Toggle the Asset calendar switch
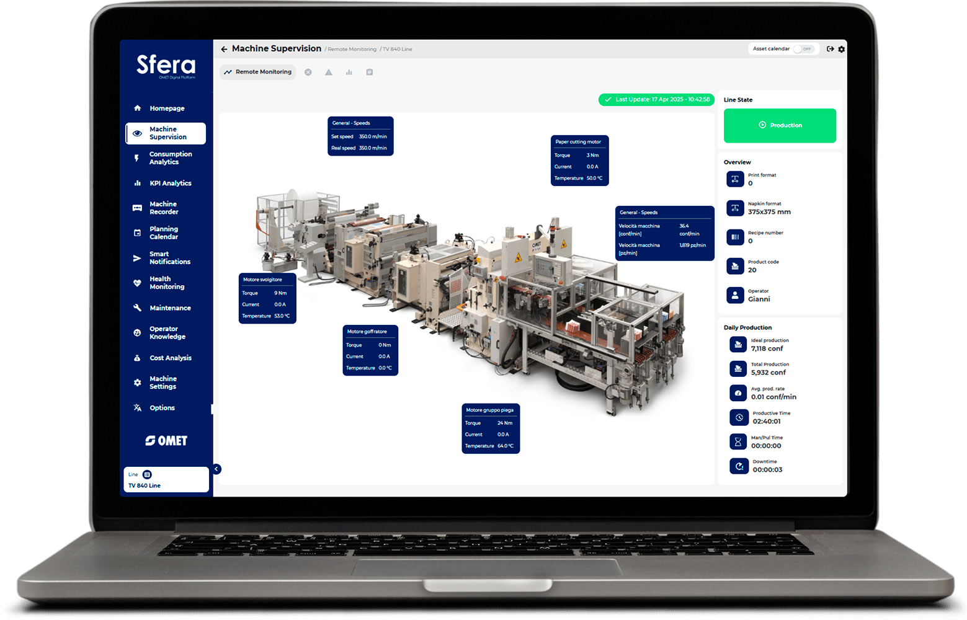 pos(804,49)
